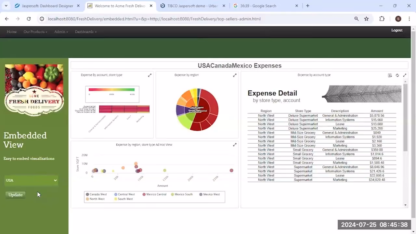
Task: Close the Google Search tab
Action: [x=296, y=6]
